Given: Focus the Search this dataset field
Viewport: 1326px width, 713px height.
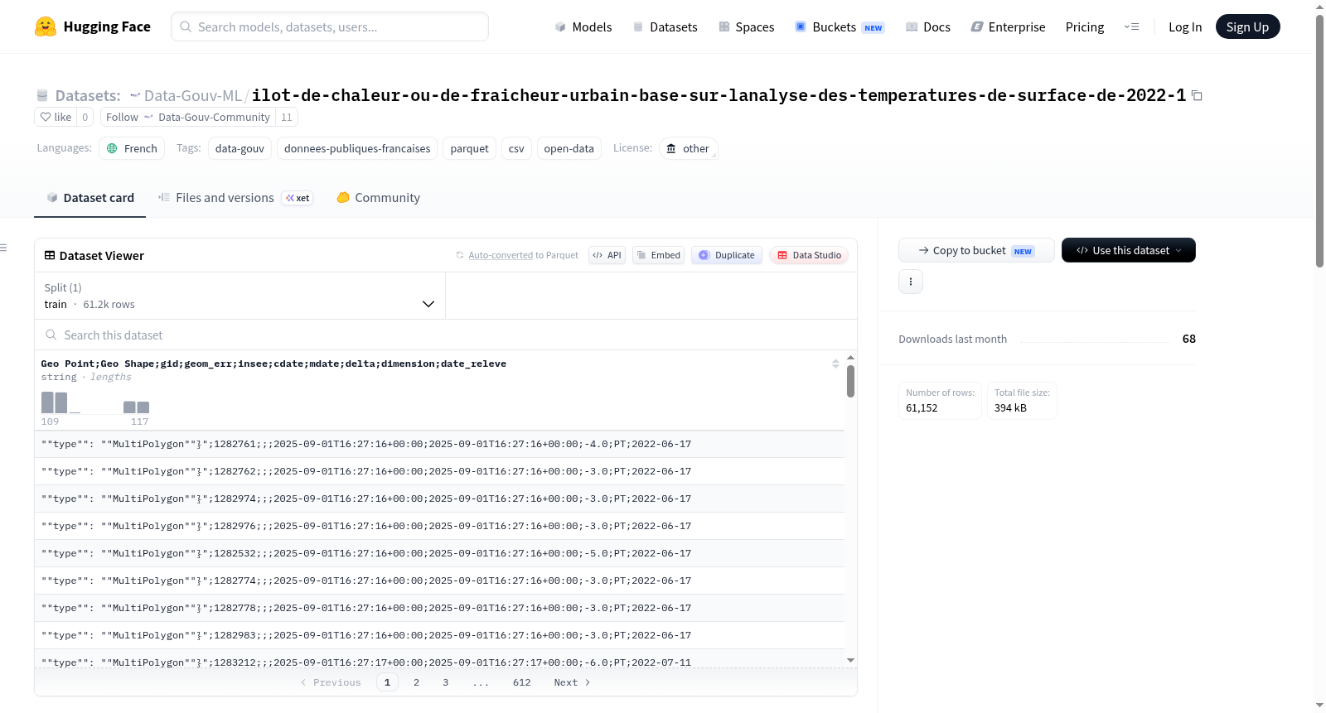Looking at the screenshot, I should coord(446,335).
